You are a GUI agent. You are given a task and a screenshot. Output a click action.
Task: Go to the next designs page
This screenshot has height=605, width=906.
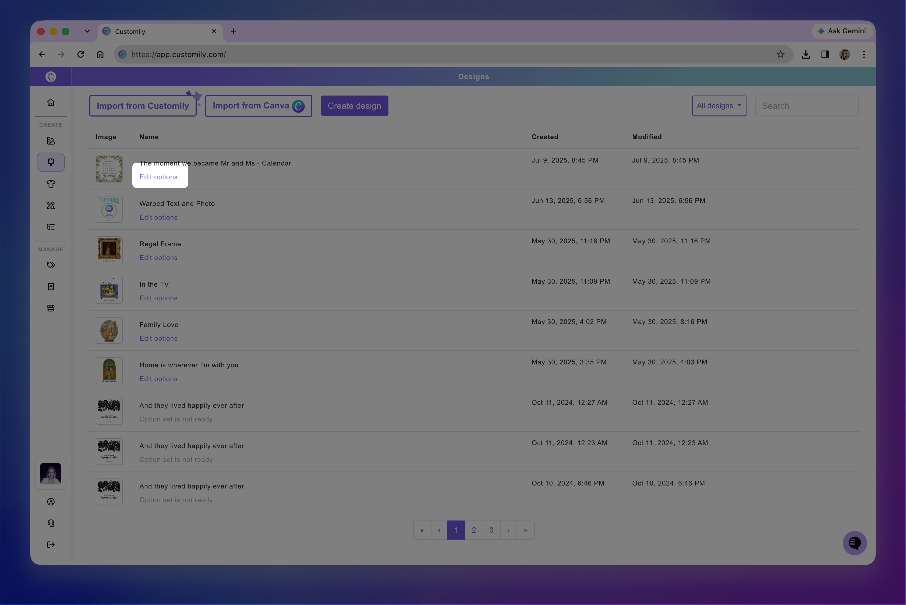coord(508,530)
